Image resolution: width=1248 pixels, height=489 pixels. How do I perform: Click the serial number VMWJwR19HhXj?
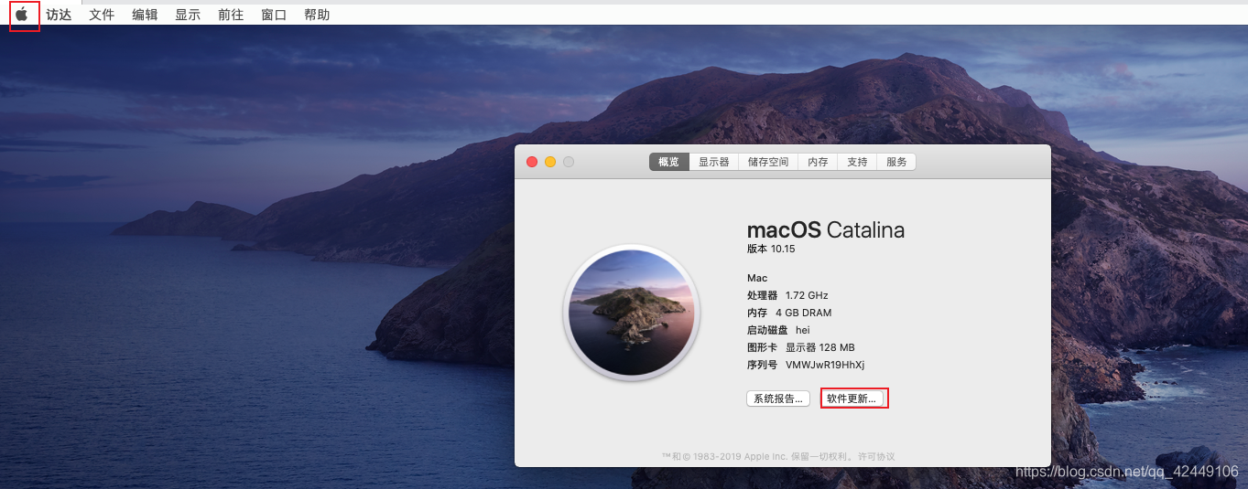(825, 365)
